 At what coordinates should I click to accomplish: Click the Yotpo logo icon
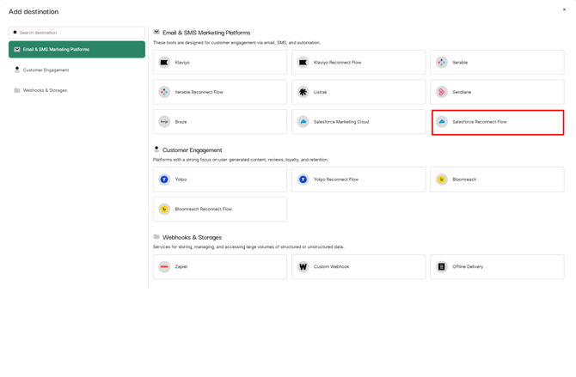(164, 179)
